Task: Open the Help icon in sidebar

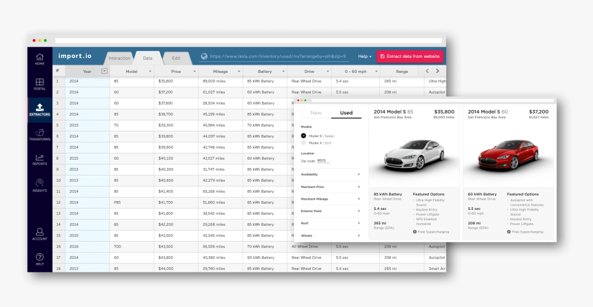Action: [x=40, y=259]
